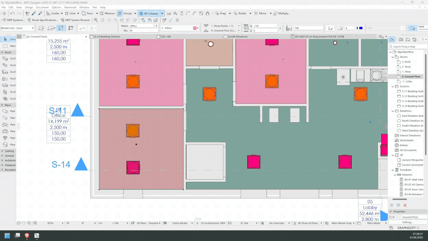Click the scissors Trim icon
The width and height of the screenshot is (428, 241).
[169, 13]
